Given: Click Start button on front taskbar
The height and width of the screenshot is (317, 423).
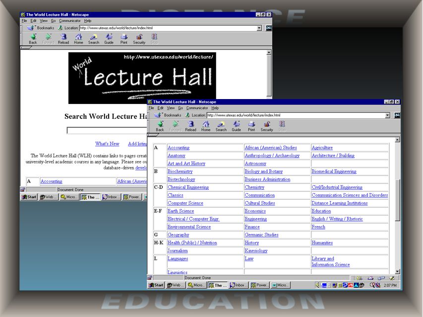Looking at the screenshot, I should coord(157,285).
